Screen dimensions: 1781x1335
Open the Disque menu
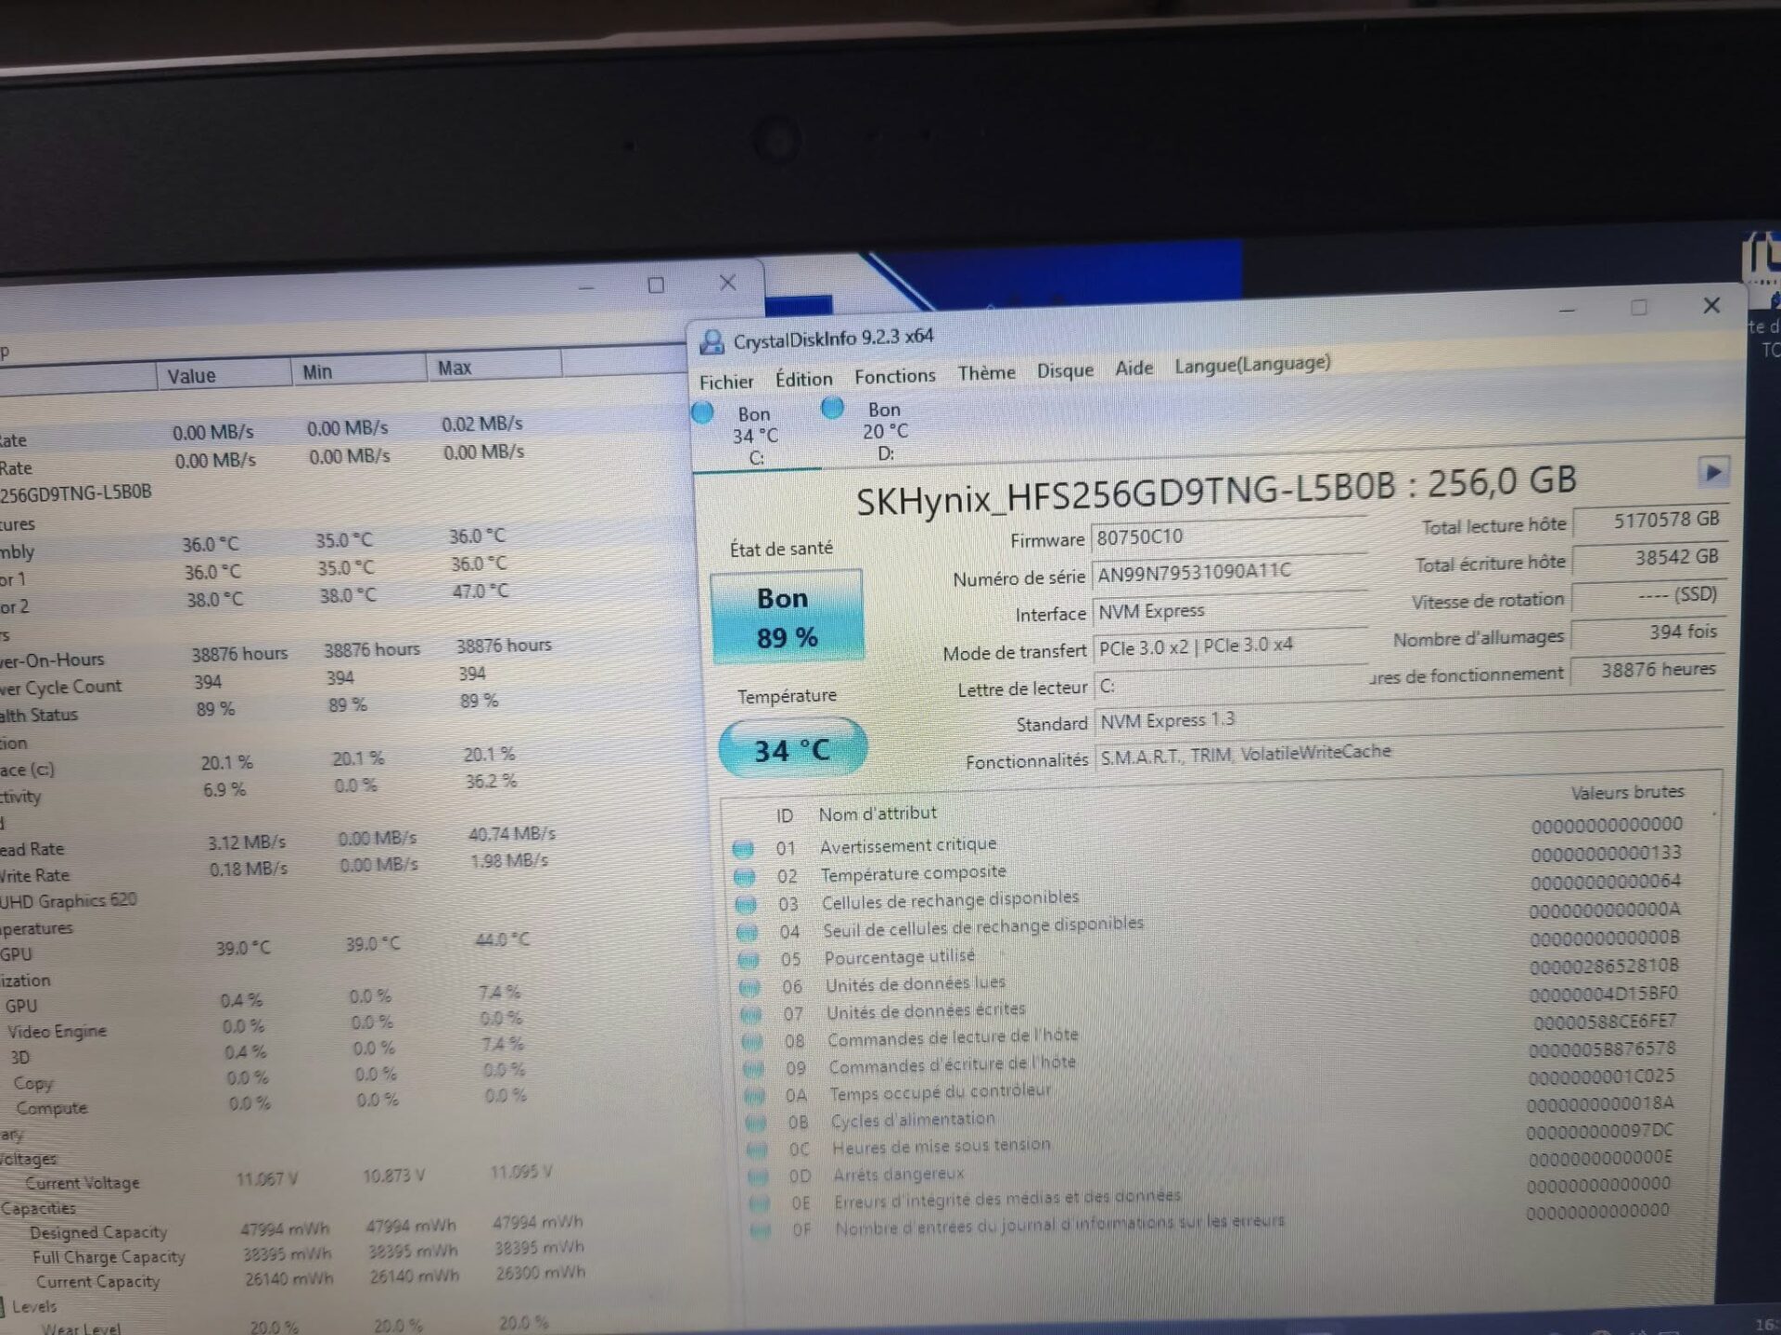coord(1065,370)
